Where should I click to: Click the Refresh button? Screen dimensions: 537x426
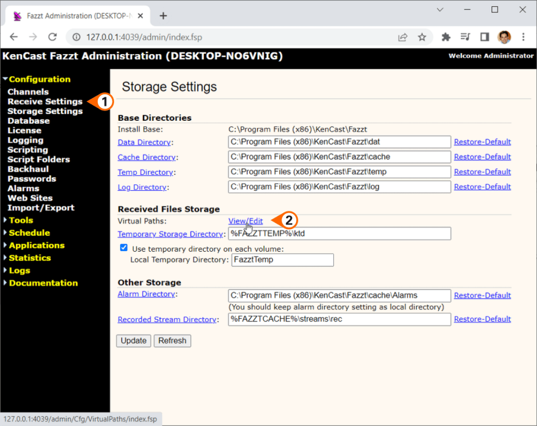click(x=172, y=341)
